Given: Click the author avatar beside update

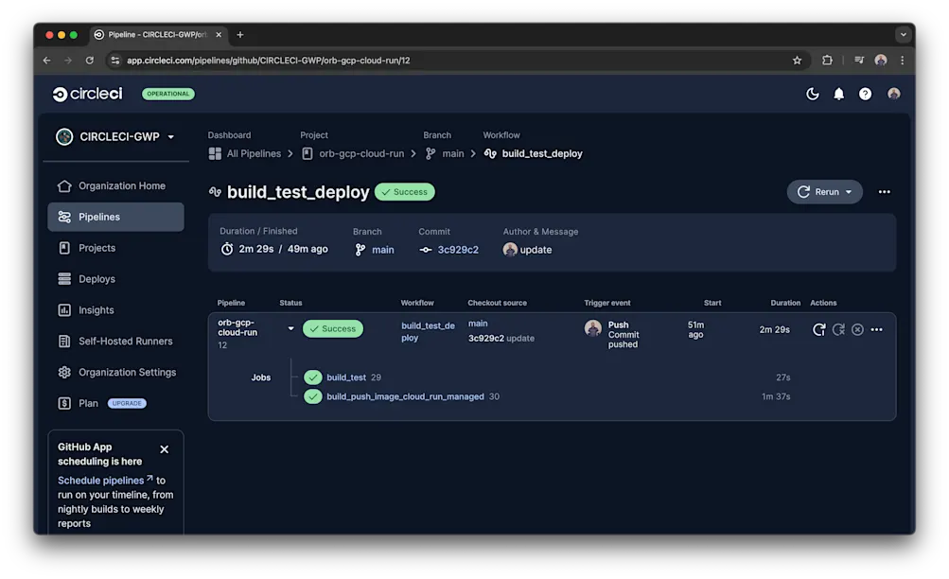Looking at the screenshot, I should 510,249.
